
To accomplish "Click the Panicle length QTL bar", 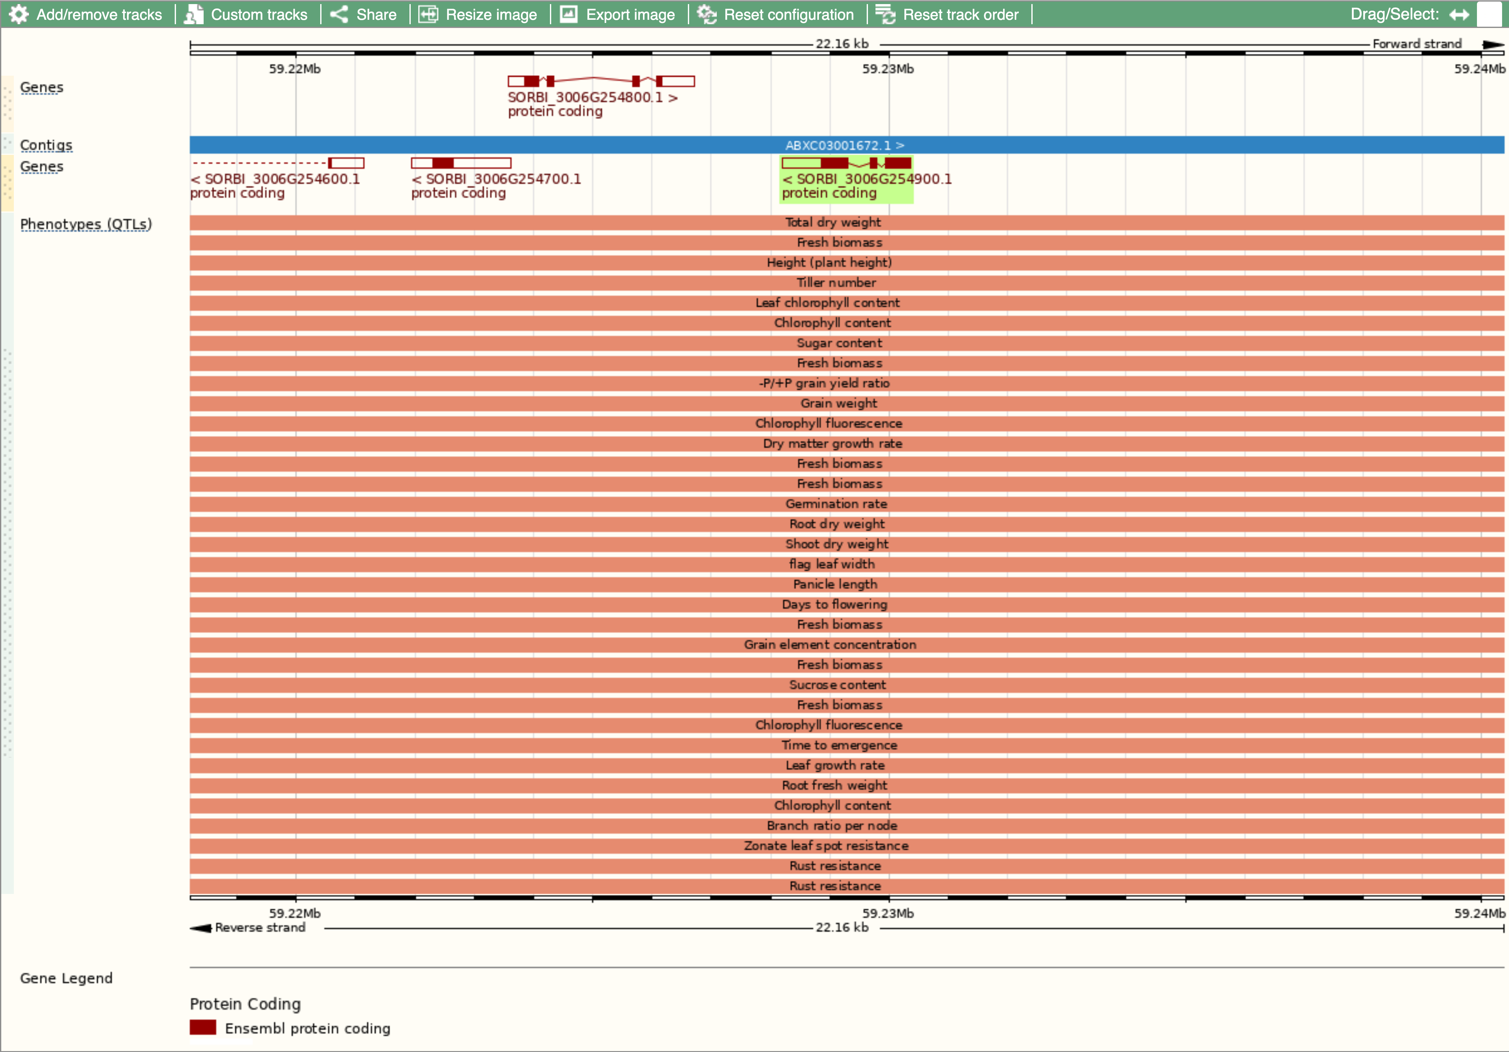I will tap(847, 584).
